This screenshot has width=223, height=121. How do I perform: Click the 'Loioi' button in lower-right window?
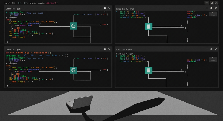[213, 60]
